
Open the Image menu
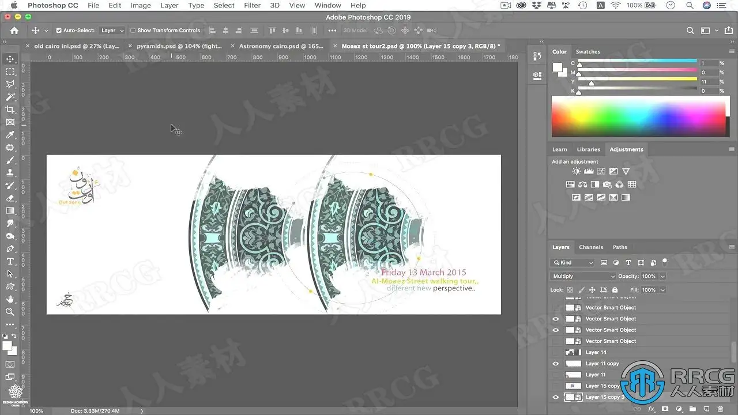pyautogui.click(x=141, y=5)
